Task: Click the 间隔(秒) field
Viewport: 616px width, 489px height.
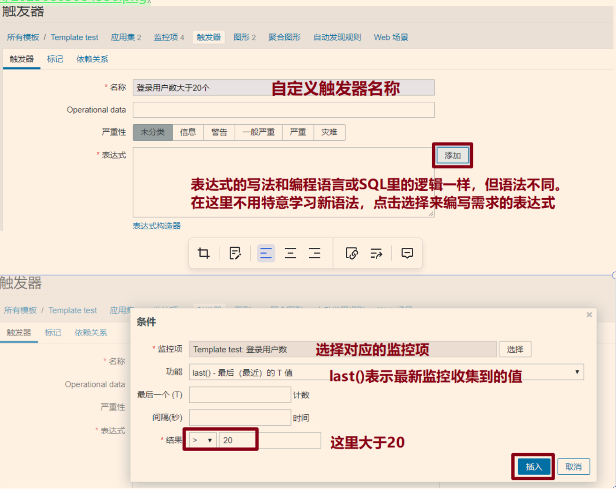Action: point(240,418)
